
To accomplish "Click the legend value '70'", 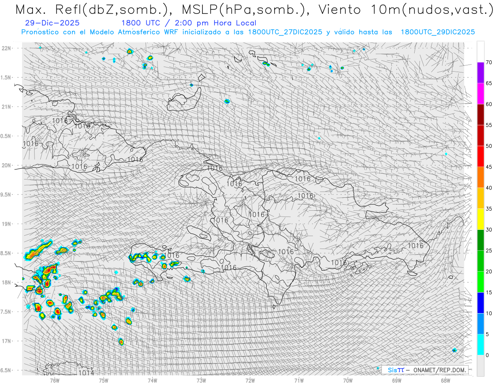I will [489, 62].
